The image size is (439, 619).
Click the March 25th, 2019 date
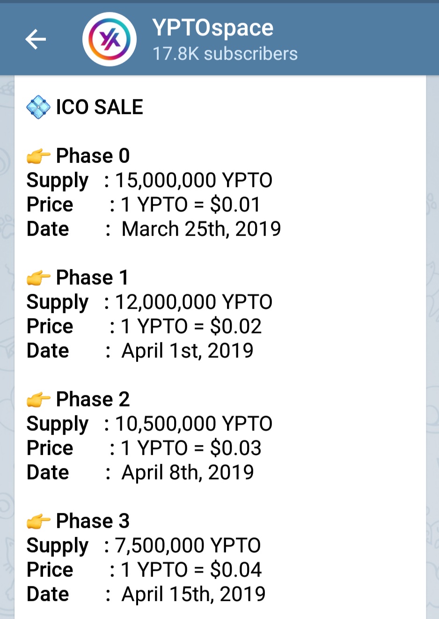(x=201, y=229)
